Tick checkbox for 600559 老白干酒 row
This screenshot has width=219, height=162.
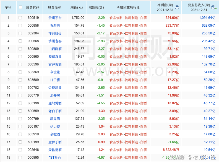coord(20,111)
